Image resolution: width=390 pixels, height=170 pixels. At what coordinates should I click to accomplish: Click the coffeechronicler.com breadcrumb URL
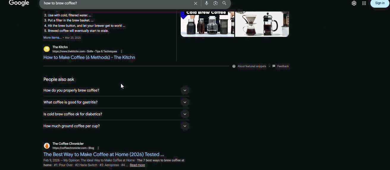point(73,148)
